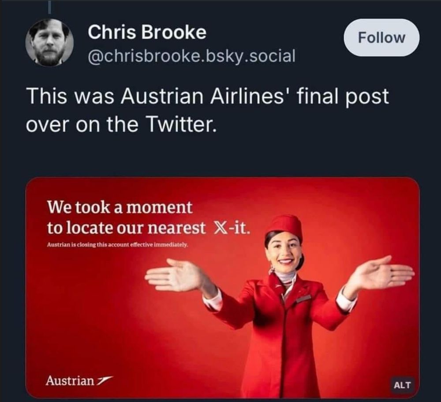The height and width of the screenshot is (402, 441).
Task: Click the Austrian logo wordmark in image
Action: 70,380
